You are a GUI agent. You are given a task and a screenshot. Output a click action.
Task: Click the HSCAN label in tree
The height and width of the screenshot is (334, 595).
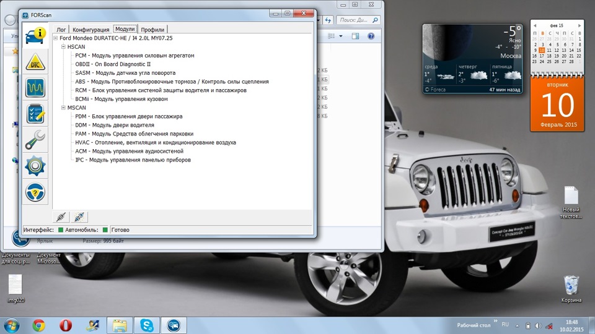coord(76,46)
